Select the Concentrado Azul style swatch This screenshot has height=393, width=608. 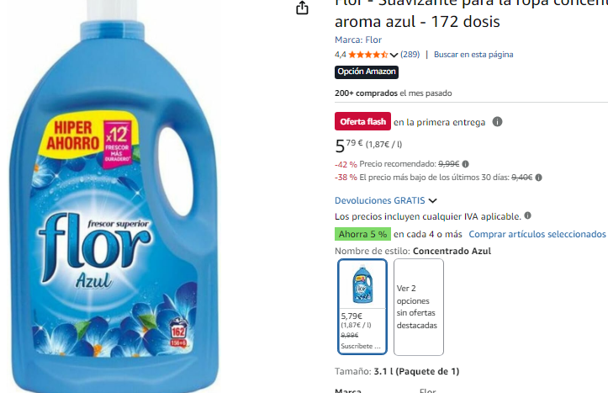pyautogui.click(x=362, y=306)
